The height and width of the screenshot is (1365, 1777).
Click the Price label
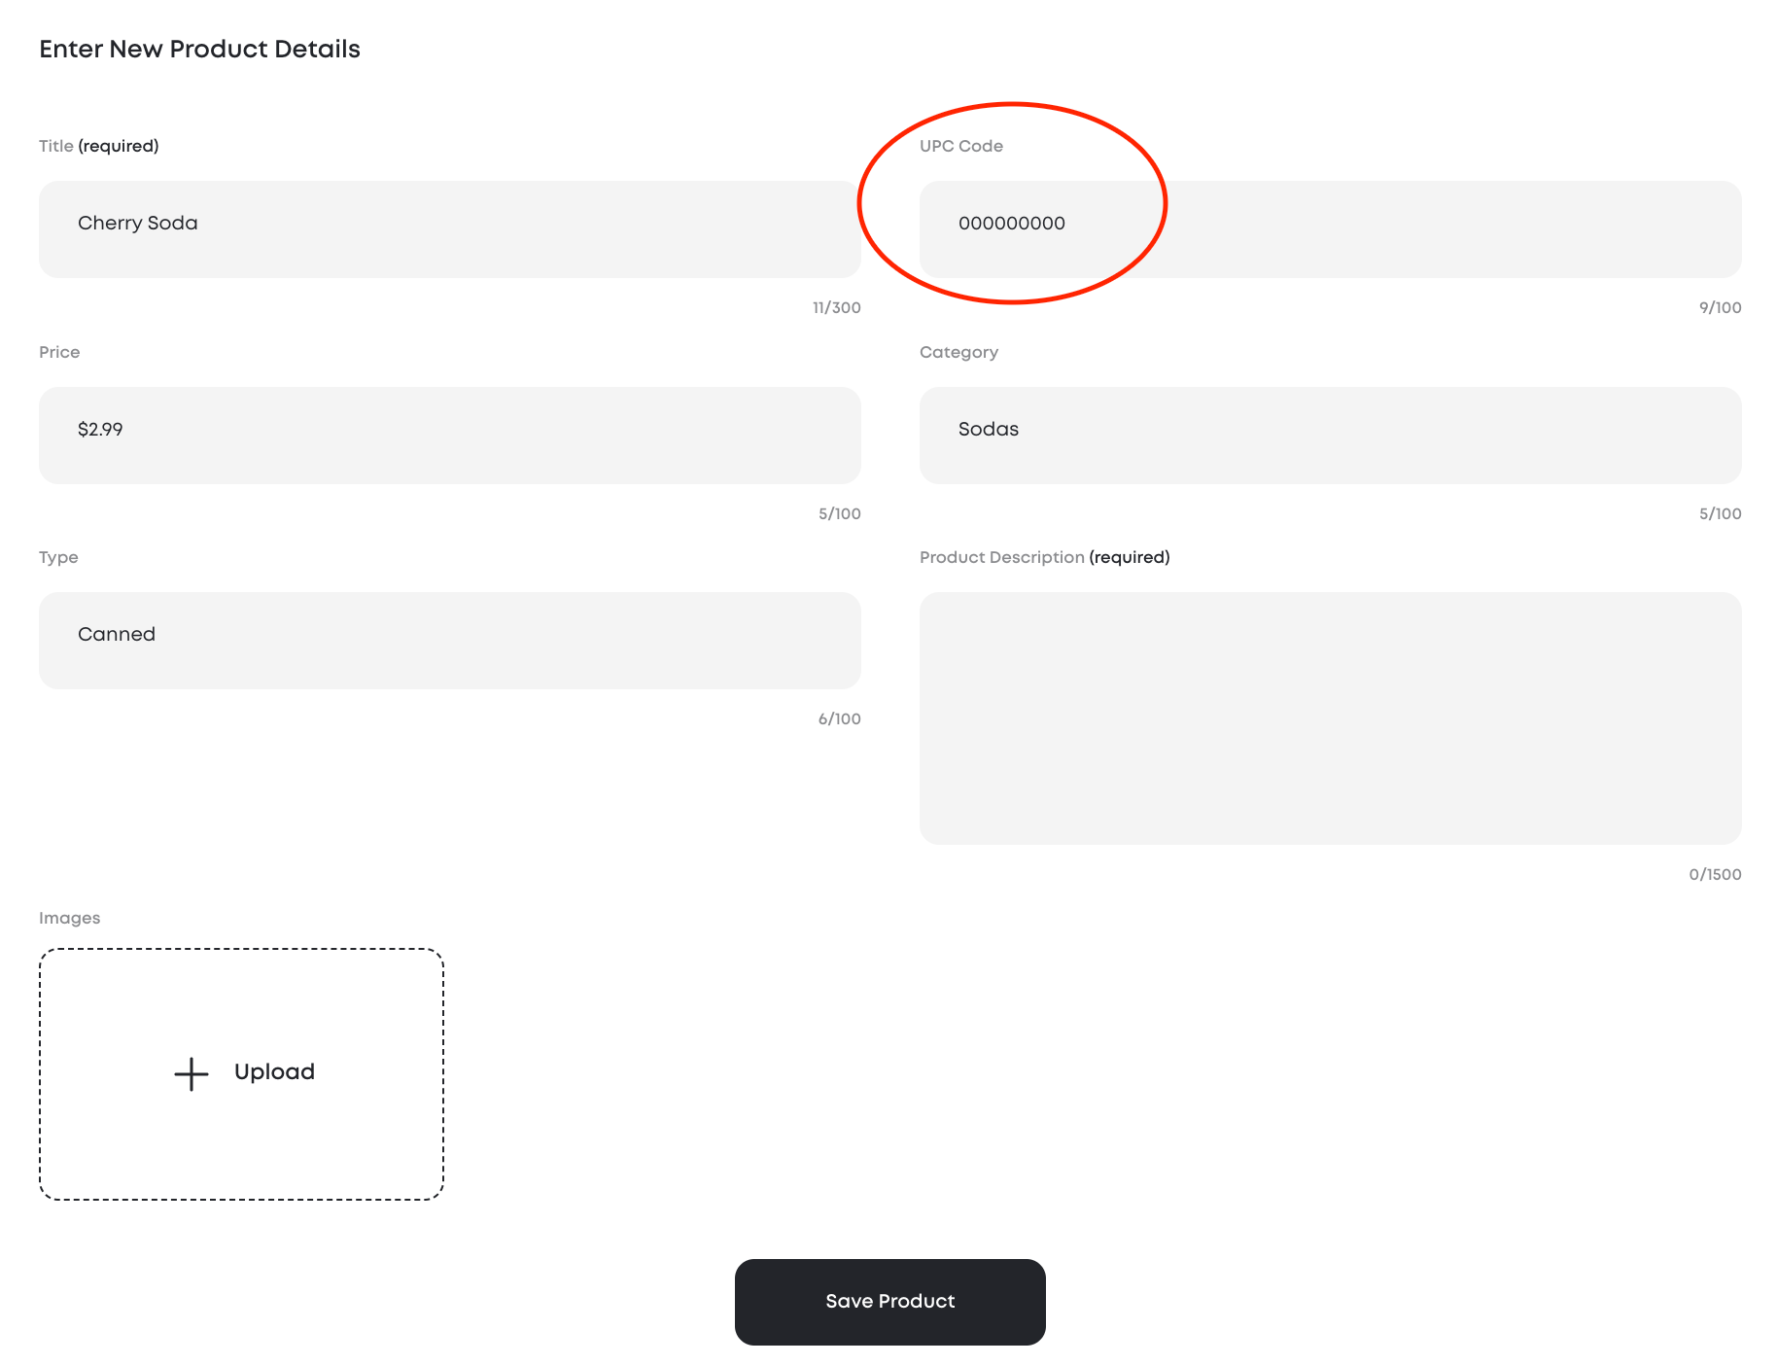click(x=59, y=352)
